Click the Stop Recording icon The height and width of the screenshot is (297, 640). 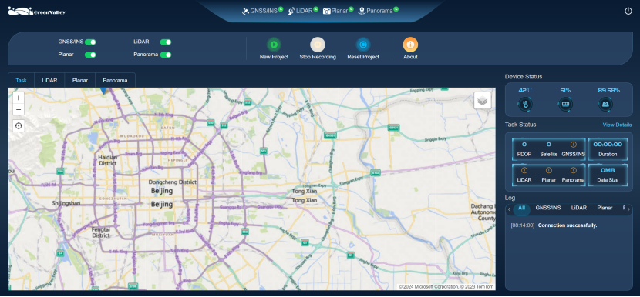point(318,45)
